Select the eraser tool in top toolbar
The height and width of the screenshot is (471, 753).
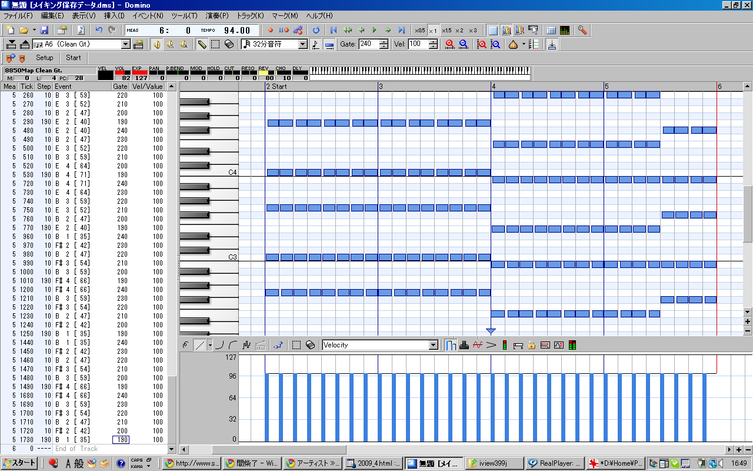point(229,44)
